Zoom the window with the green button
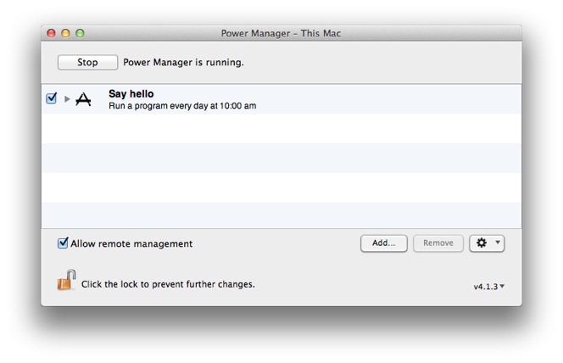Image resolution: width=563 pixels, height=363 pixels. pyautogui.click(x=80, y=33)
